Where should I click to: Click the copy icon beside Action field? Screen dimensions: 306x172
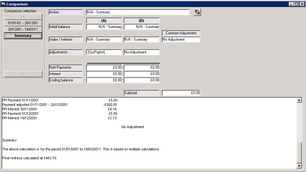coord(197,12)
